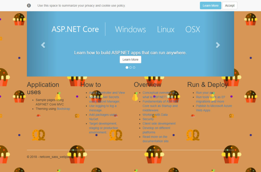261x172 pixels.
Task: Visit the Security documentation link
Action: click(148, 119)
